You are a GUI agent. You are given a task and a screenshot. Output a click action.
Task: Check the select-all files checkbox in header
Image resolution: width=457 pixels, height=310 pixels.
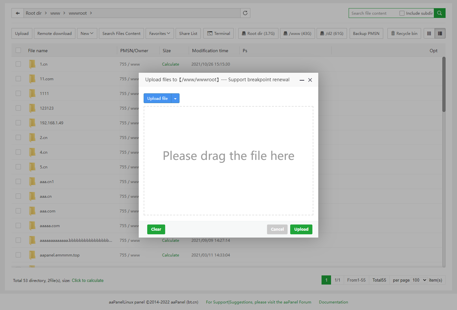pyautogui.click(x=18, y=51)
